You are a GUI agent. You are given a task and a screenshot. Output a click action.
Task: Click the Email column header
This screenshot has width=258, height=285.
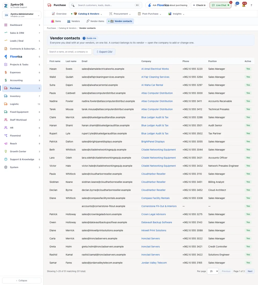84,61
